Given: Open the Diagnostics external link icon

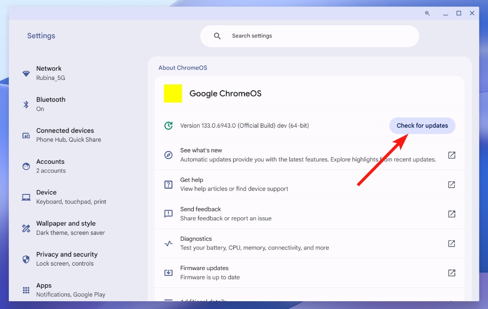Looking at the screenshot, I should [451, 243].
